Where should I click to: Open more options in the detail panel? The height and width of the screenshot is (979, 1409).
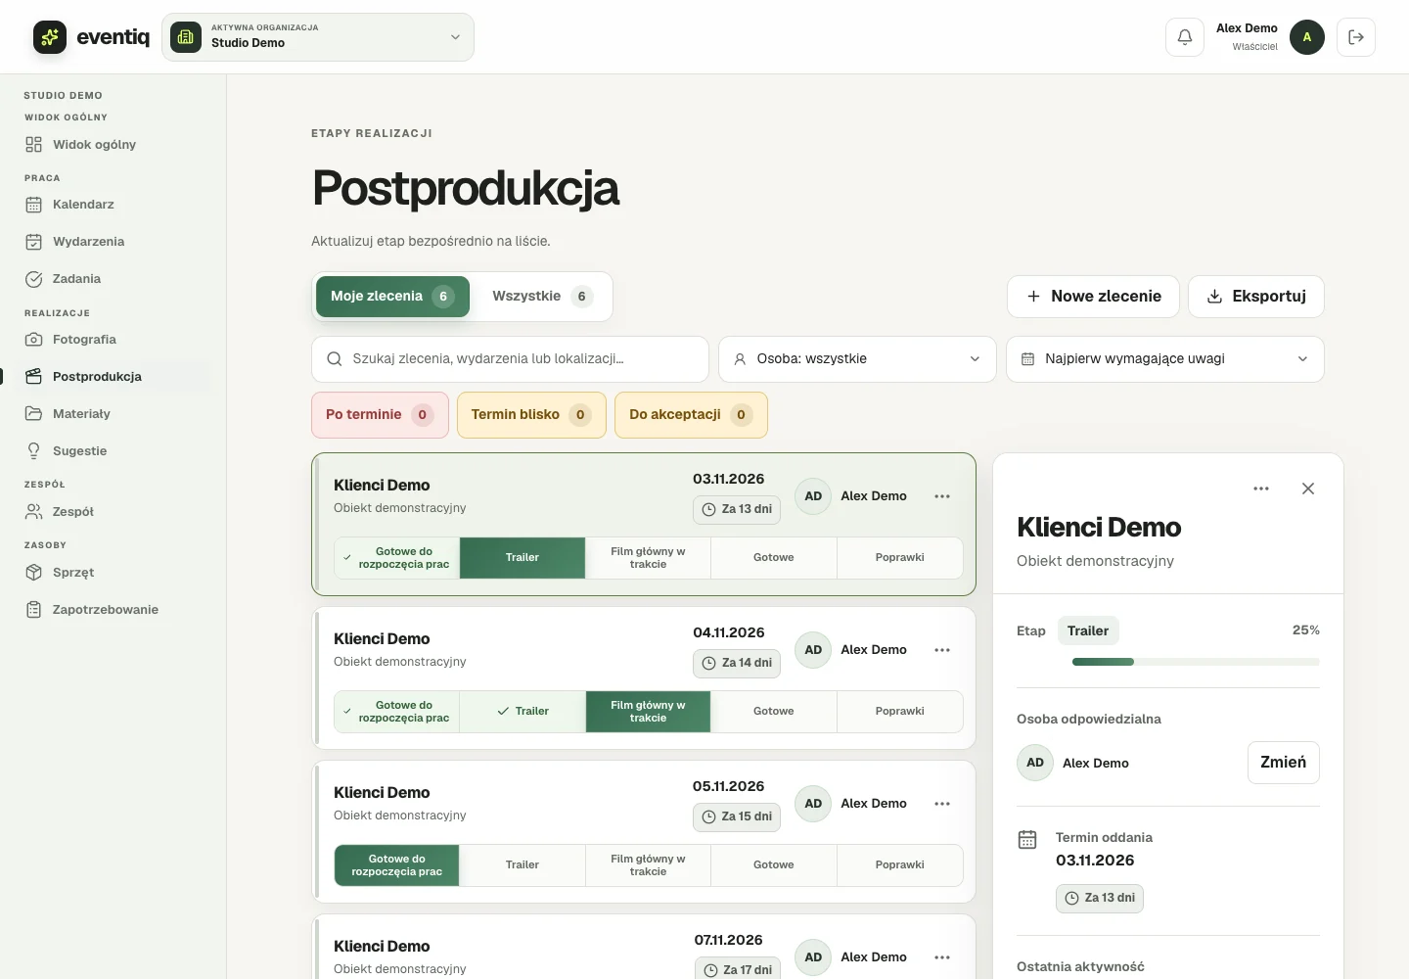point(1261,489)
